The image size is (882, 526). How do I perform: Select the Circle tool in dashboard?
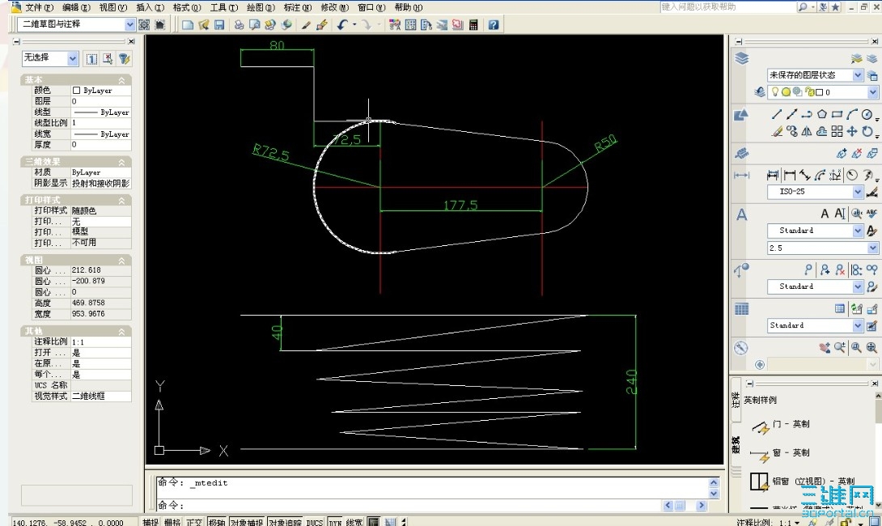point(867,114)
